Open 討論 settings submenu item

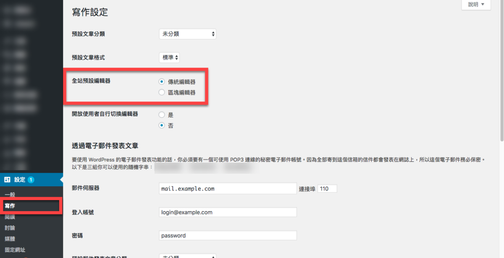click(10, 228)
